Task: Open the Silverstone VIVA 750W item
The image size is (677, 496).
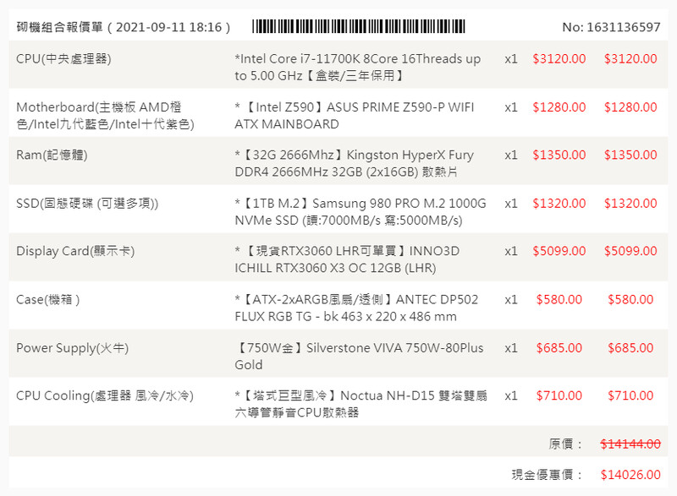Action: [x=360, y=357]
